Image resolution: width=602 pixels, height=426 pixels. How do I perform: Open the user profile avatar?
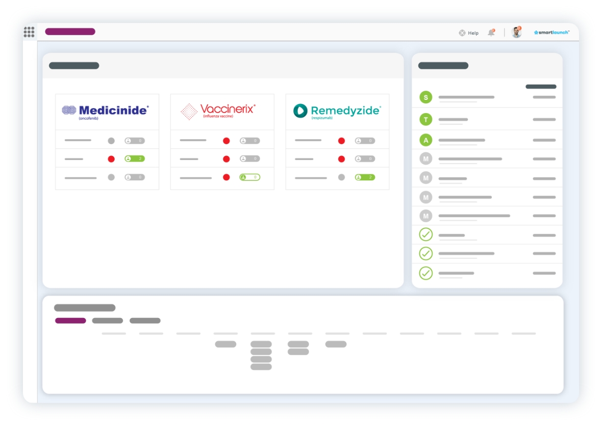coord(517,32)
